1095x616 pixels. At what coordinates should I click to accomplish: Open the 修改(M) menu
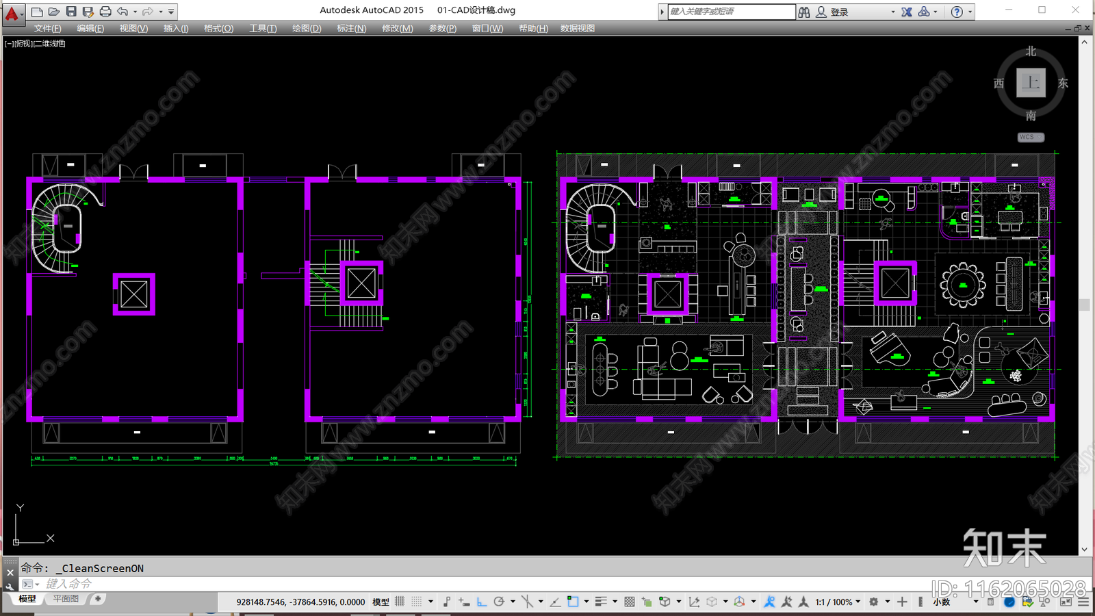click(x=398, y=29)
